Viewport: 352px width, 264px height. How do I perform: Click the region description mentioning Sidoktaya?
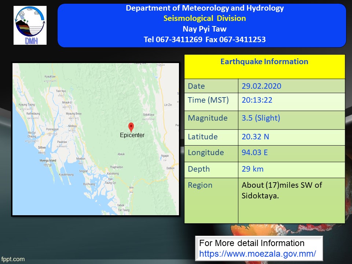pyautogui.click(x=282, y=190)
